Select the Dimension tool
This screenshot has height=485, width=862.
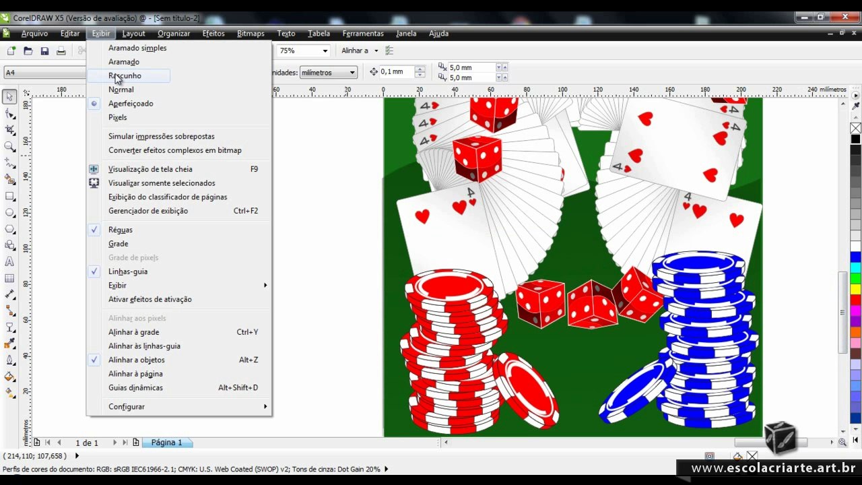click(9, 294)
